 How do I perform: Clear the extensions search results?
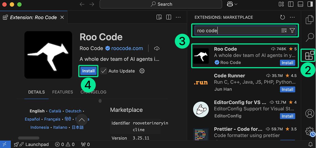tap(284, 31)
